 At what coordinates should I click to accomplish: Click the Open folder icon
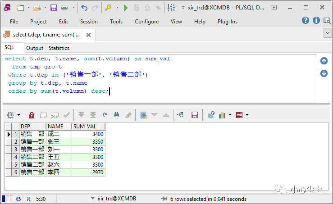(37, 8)
